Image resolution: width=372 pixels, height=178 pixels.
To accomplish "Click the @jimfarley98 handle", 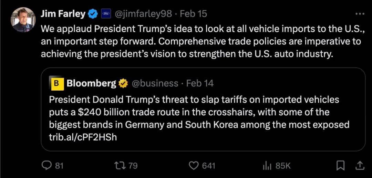I will (143, 14).
